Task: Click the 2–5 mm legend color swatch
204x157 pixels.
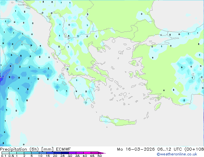Action: (28, 153)
